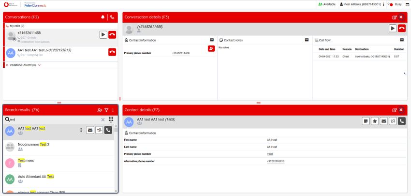Add caller as new contact

[x=211, y=48]
